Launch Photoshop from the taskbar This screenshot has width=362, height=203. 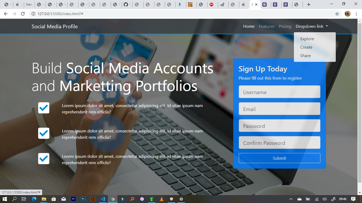click(x=83, y=199)
